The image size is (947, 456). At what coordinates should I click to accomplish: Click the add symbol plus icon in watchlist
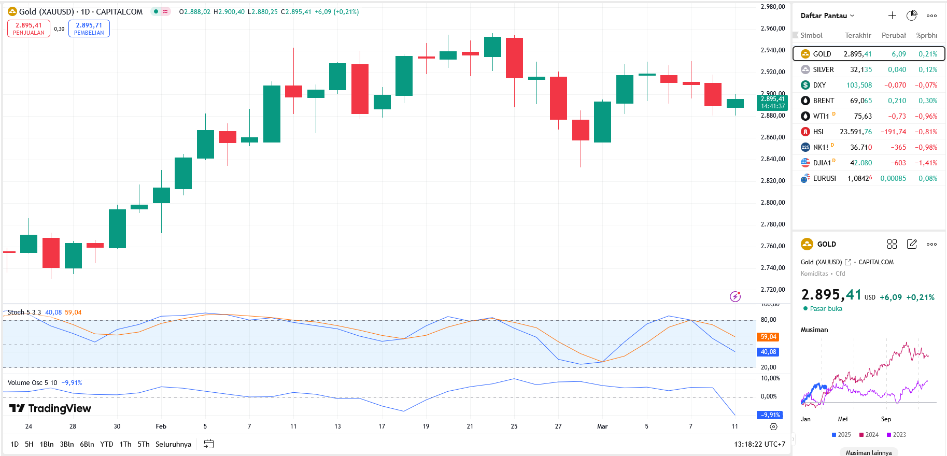coord(892,16)
